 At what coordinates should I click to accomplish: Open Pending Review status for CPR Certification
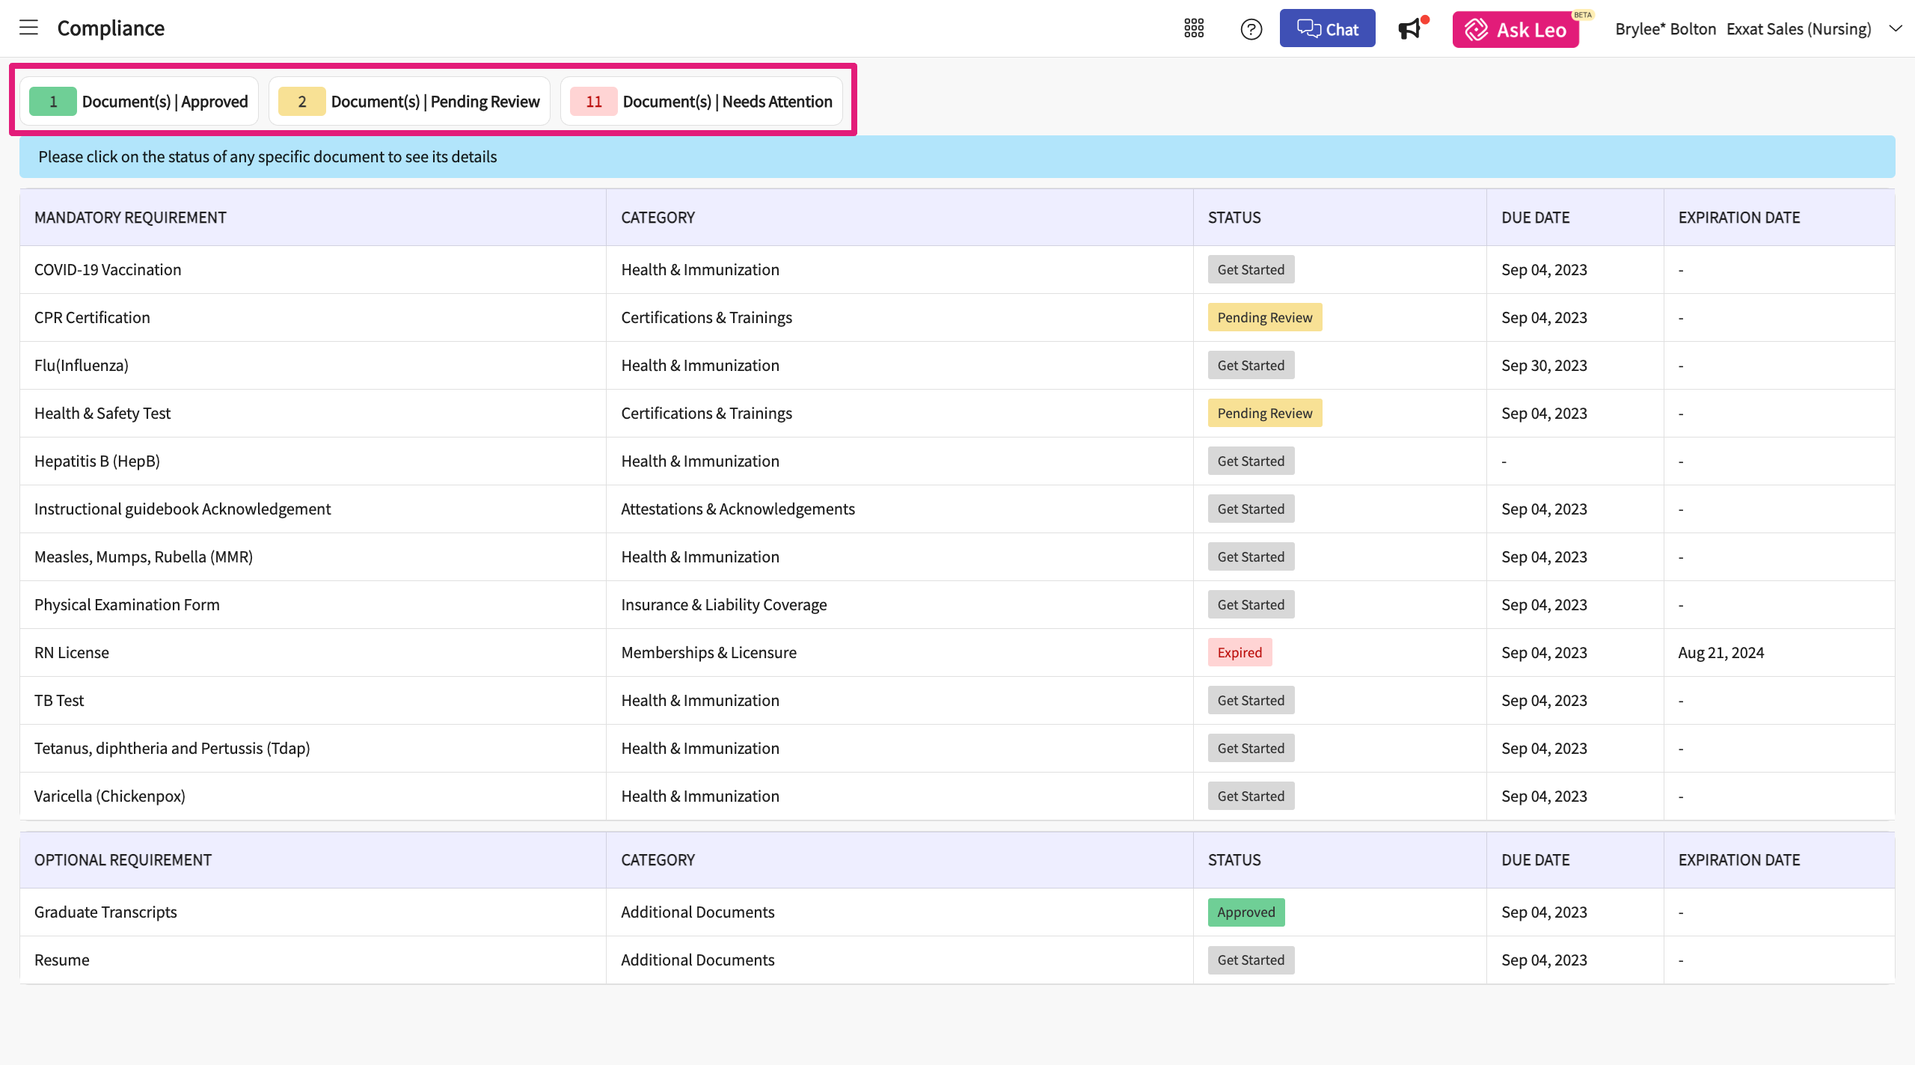[x=1264, y=318]
